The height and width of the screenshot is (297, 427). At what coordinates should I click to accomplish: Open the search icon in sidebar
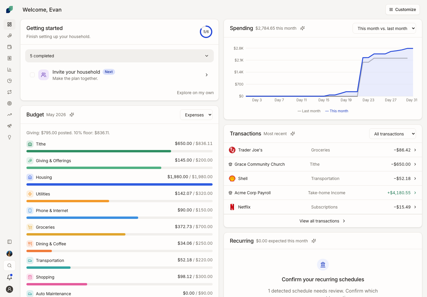pos(9,266)
